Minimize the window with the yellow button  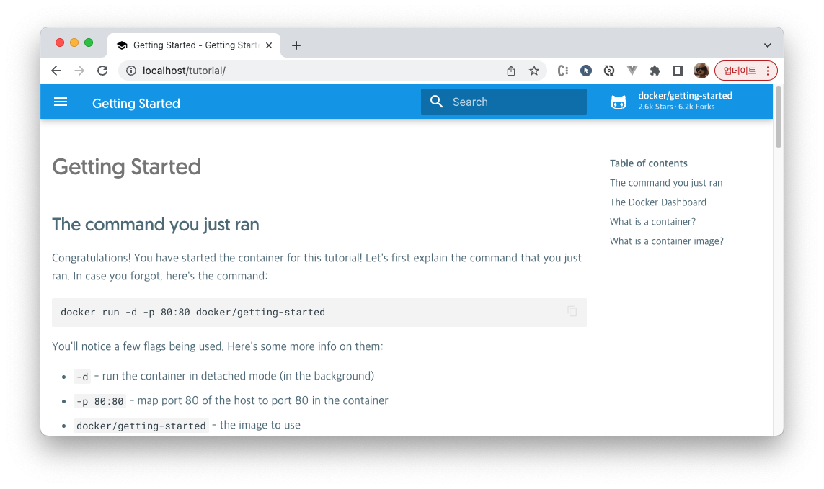[74, 42]
